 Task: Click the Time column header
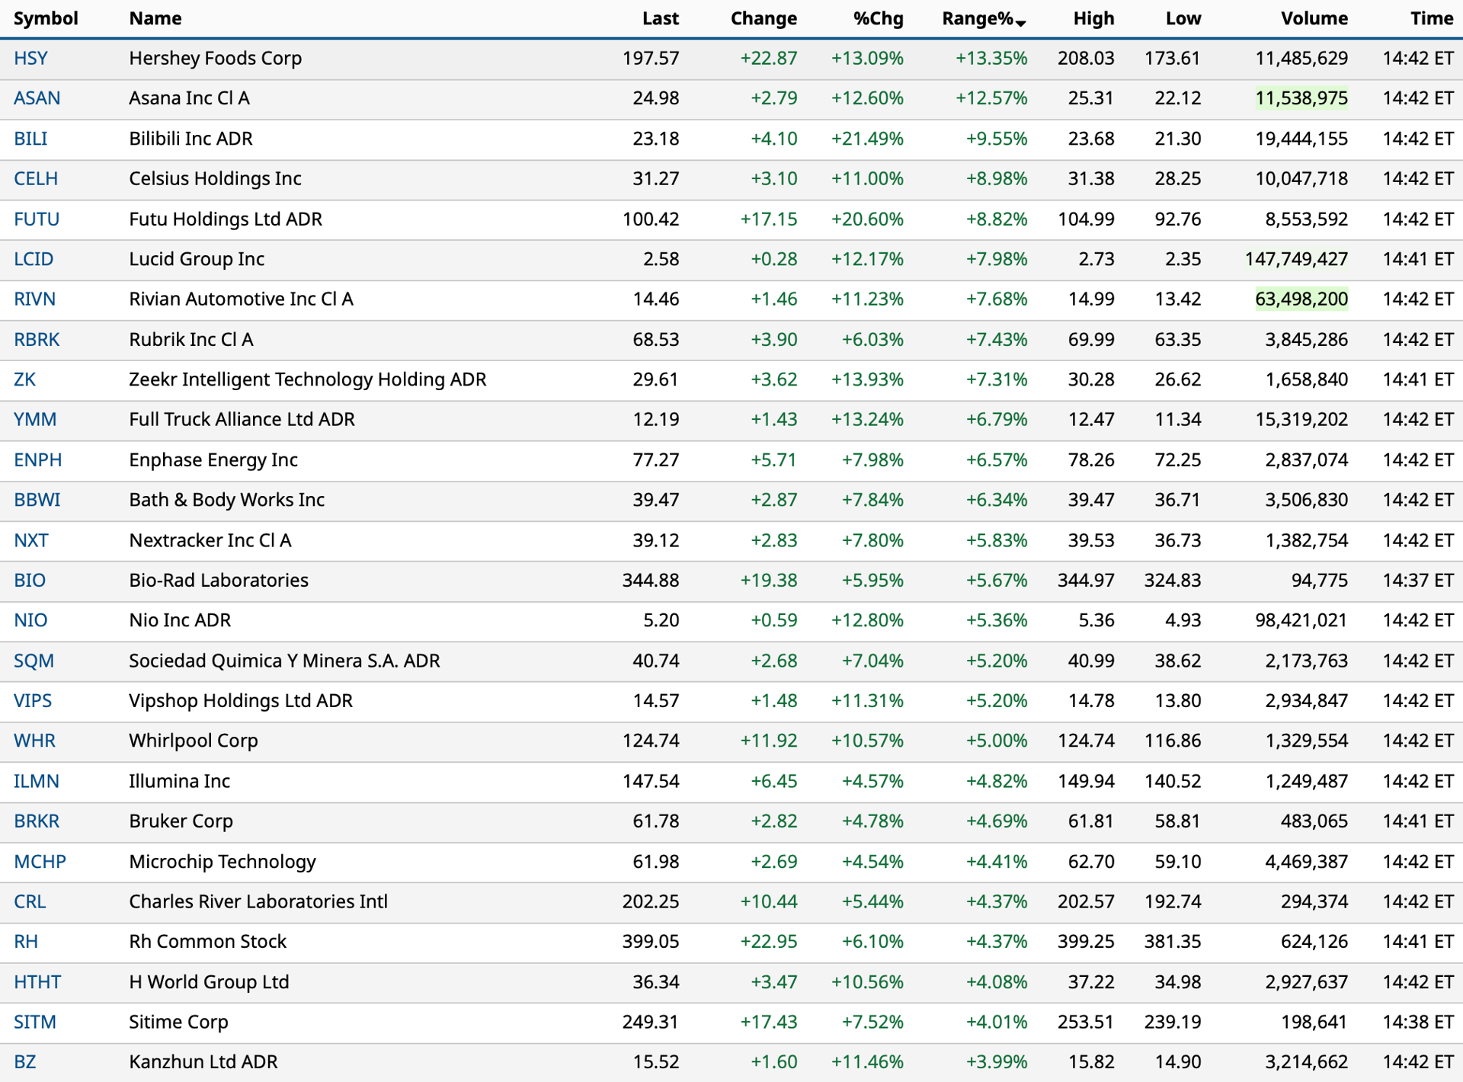click(x=1432, y=18)
